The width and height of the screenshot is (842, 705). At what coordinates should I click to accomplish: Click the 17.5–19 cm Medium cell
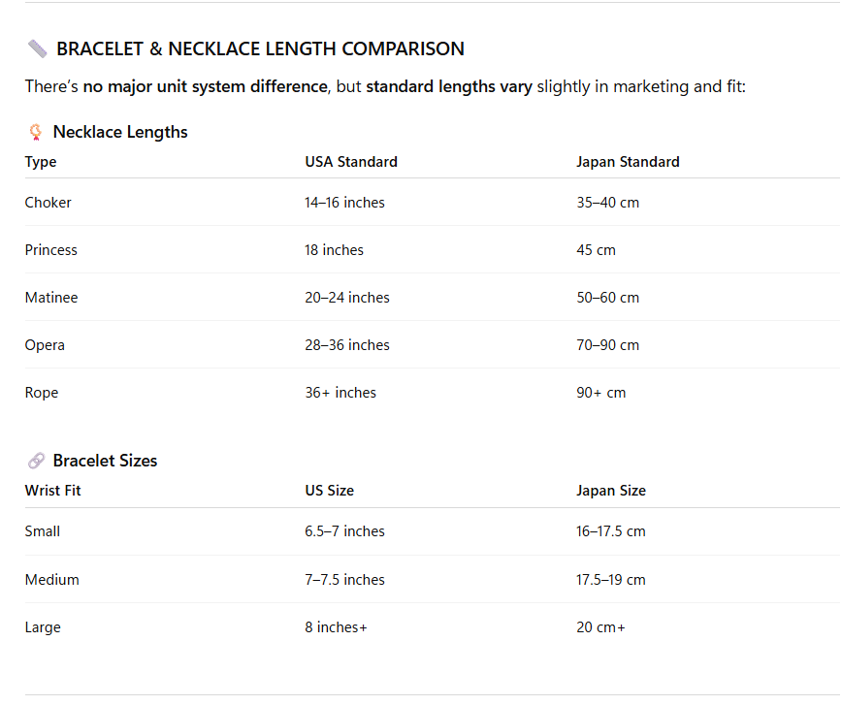tap(611, 580)
